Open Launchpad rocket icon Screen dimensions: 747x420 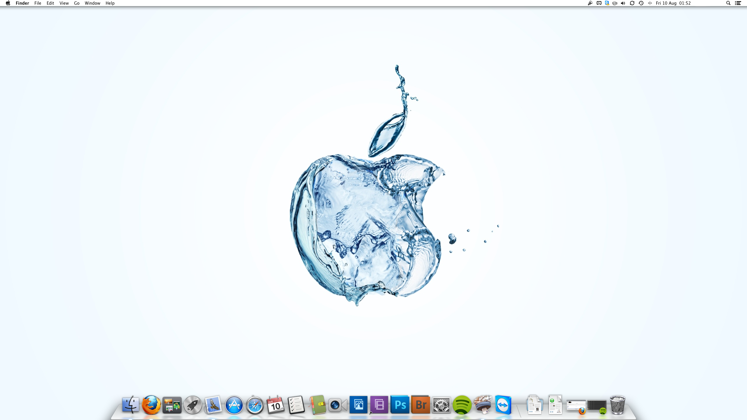click(x=193, y=405)
